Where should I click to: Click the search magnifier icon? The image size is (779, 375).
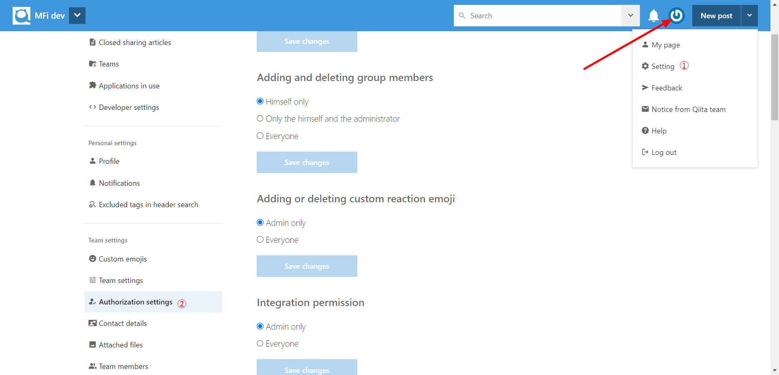(462, 16)
